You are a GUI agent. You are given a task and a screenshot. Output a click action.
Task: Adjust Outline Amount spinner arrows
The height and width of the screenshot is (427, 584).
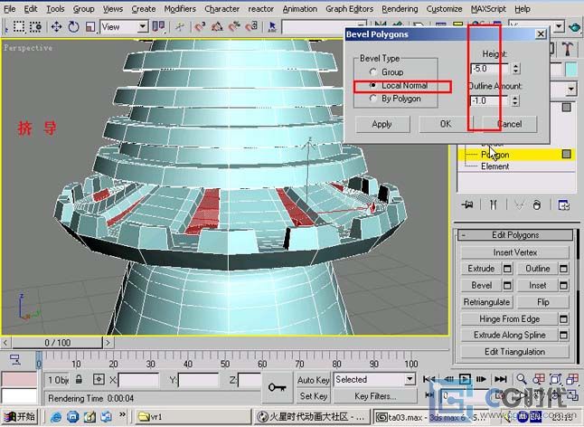[515, 100]
